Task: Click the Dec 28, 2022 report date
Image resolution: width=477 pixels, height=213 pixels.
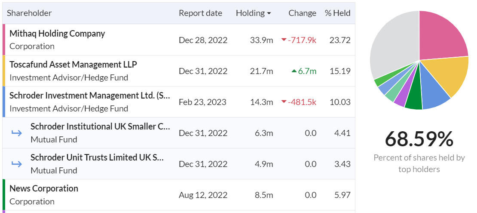Action: (203, 40)
